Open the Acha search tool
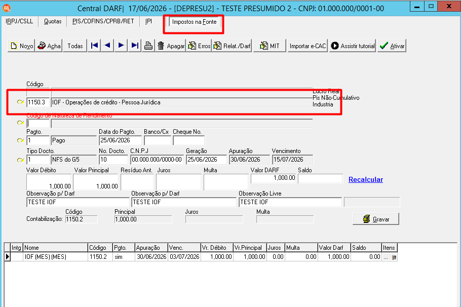 pos(49,46)
